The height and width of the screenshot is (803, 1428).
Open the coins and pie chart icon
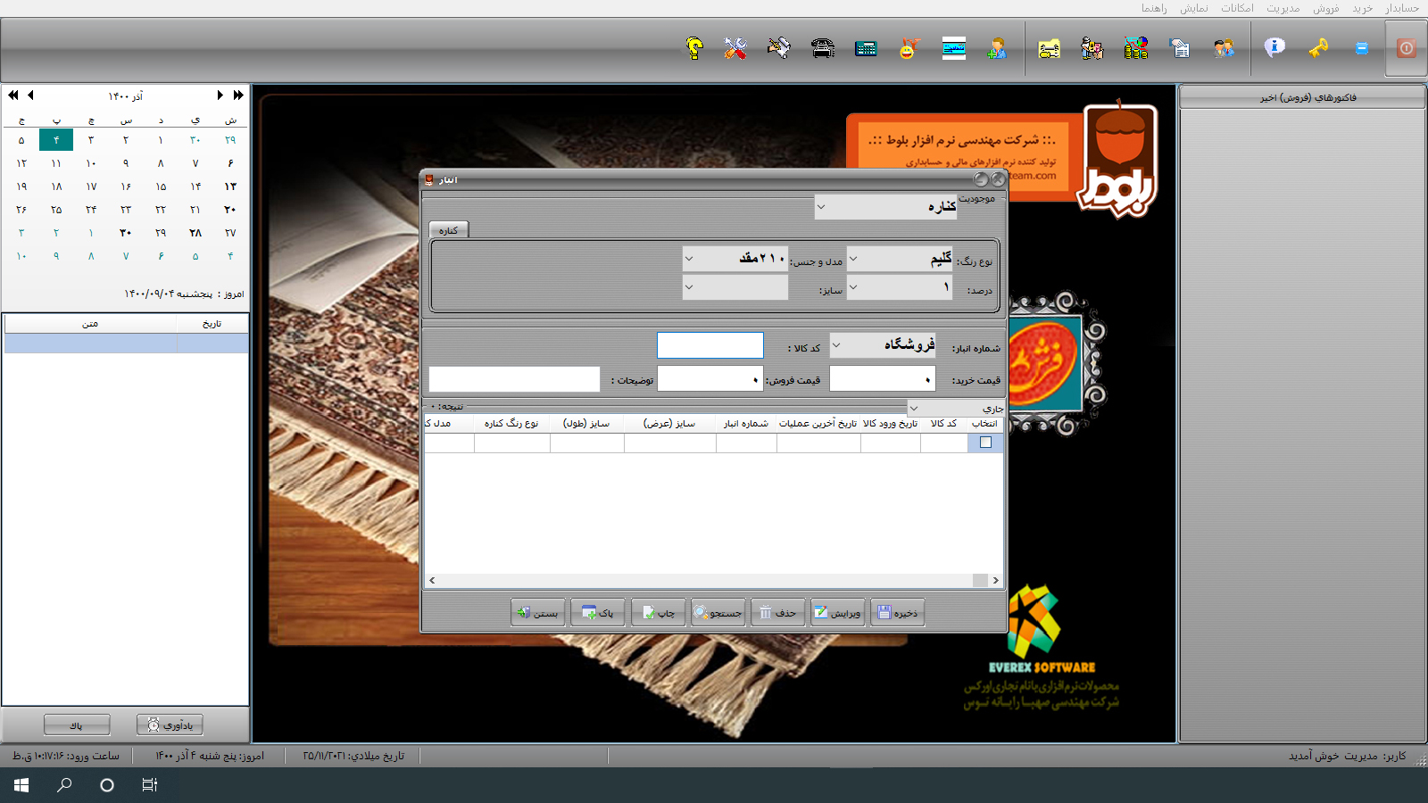click(x=1135, y=48)
